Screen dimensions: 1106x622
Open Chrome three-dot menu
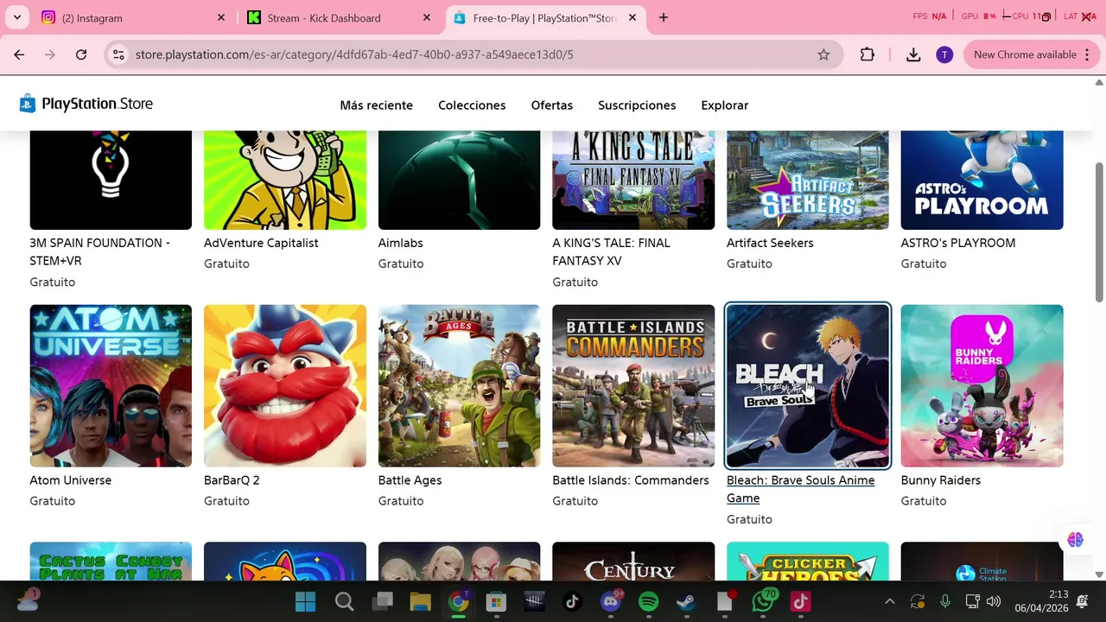click(x=1086, y=54)
